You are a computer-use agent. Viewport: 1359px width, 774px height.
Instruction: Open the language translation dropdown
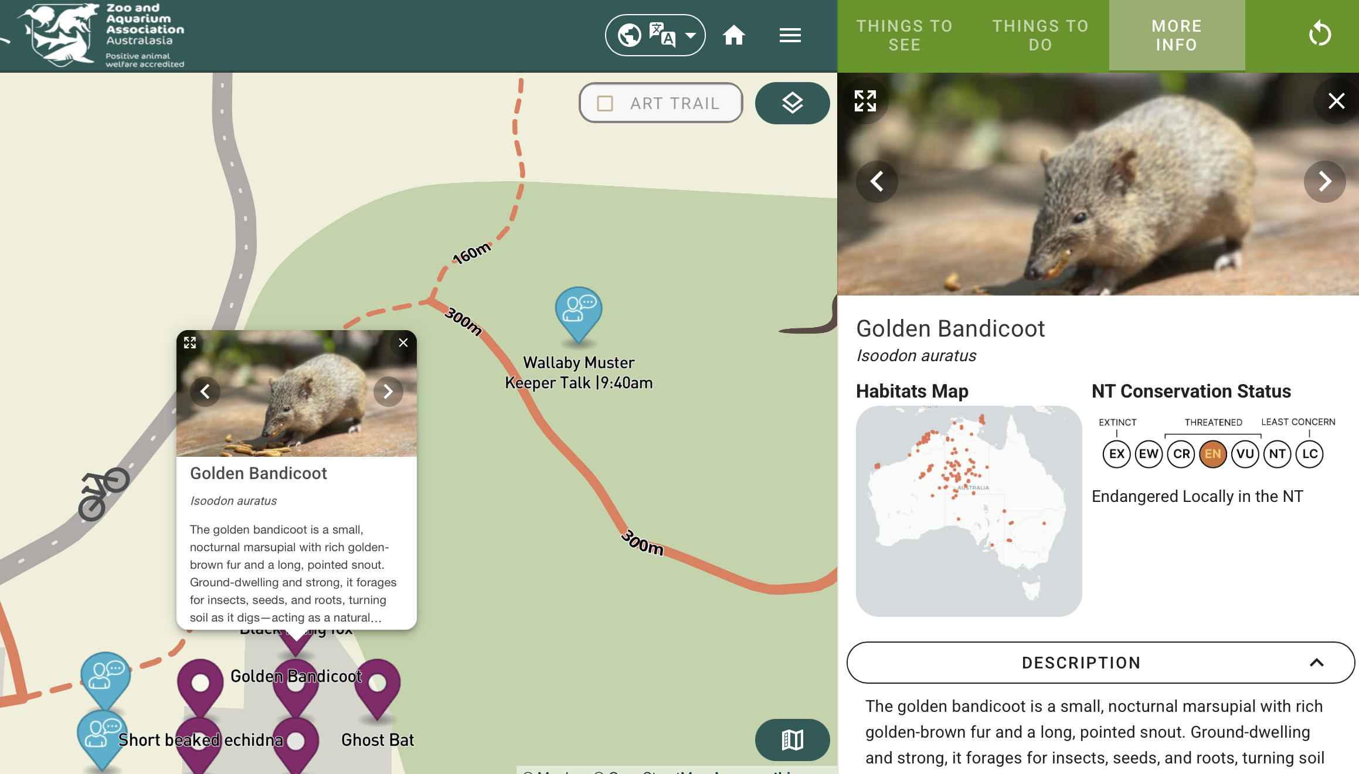[x=655, y=35]
